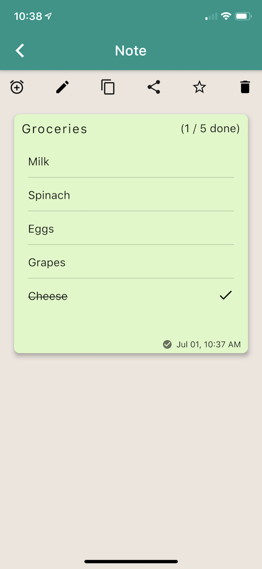Tap the 10:38 clock in the status bar
262x569 pixels.
pyautogui.click(x=28, y=16)
